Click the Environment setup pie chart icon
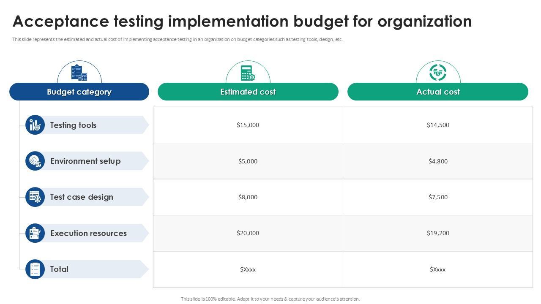The width and height of the screenshot is (541, 304). [35, 161]
